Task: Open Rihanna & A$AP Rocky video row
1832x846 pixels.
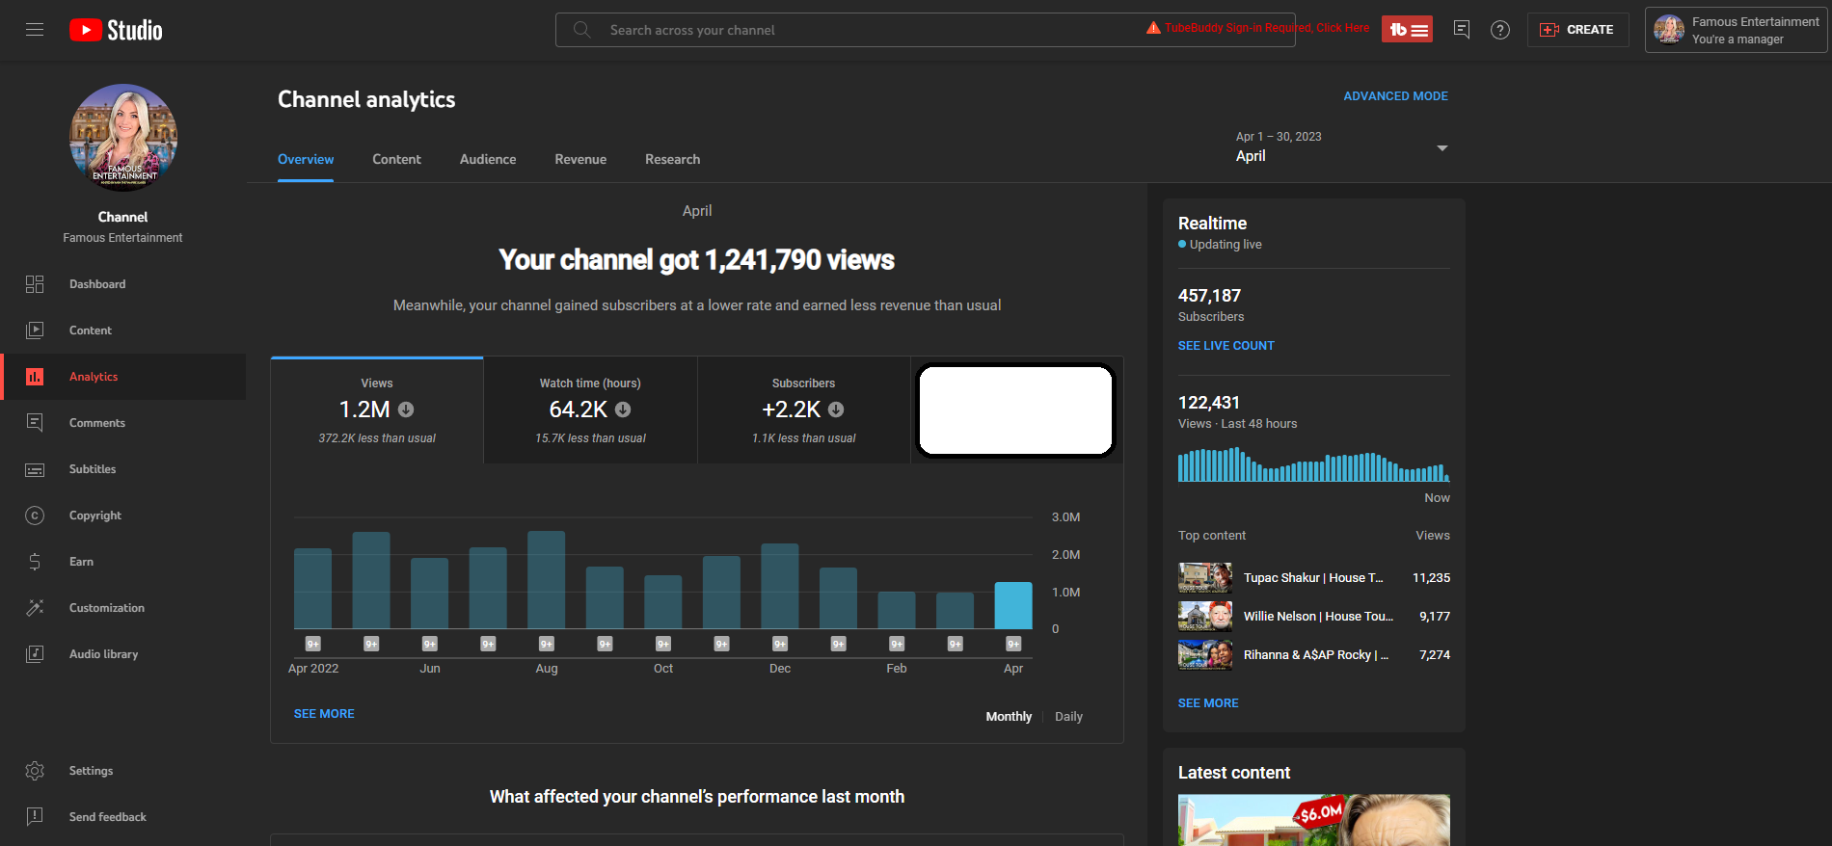Action: 1314,655
